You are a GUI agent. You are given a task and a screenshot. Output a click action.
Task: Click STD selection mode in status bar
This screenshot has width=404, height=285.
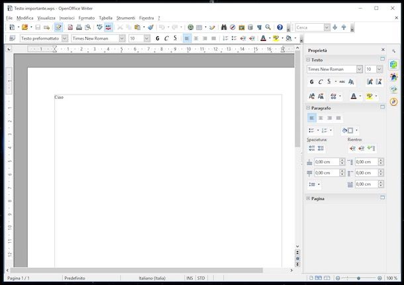pos(201,278)
